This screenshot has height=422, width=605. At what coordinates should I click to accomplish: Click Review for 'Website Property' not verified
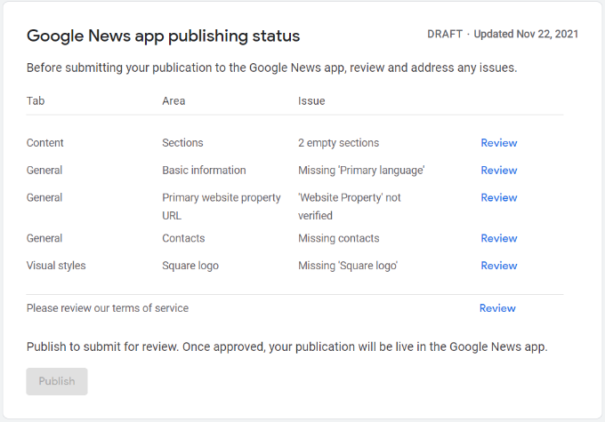[498, 198]
